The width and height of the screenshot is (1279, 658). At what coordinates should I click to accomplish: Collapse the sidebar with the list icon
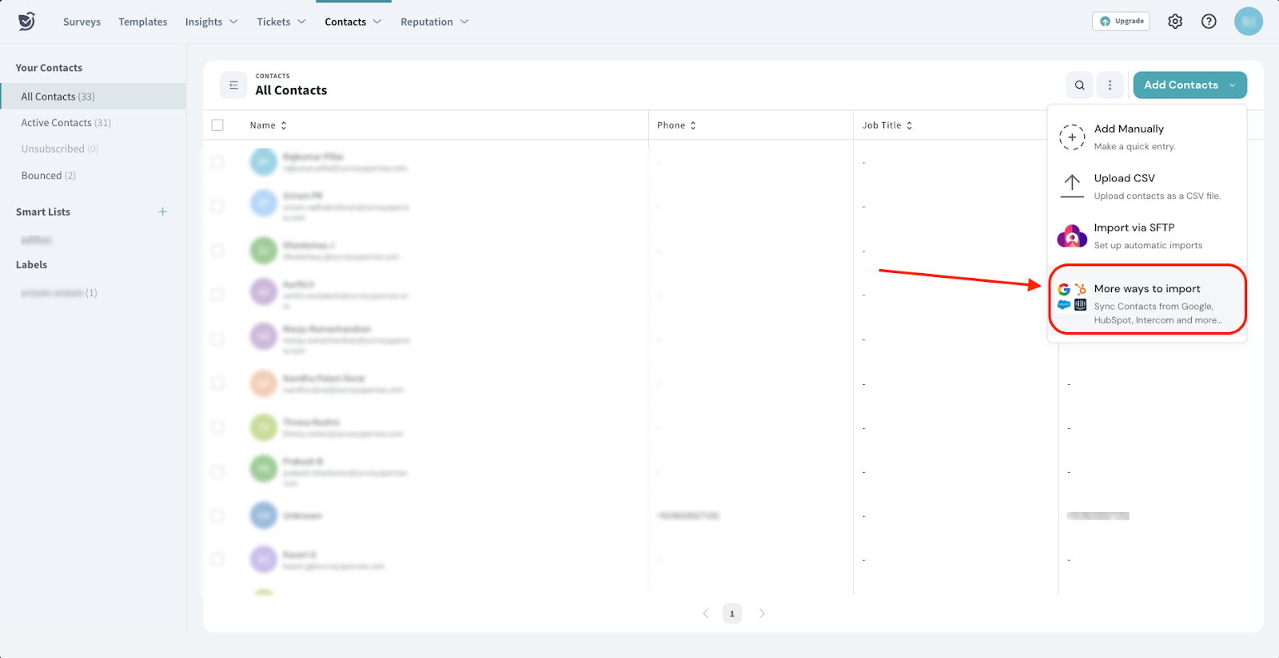(233, 85)
